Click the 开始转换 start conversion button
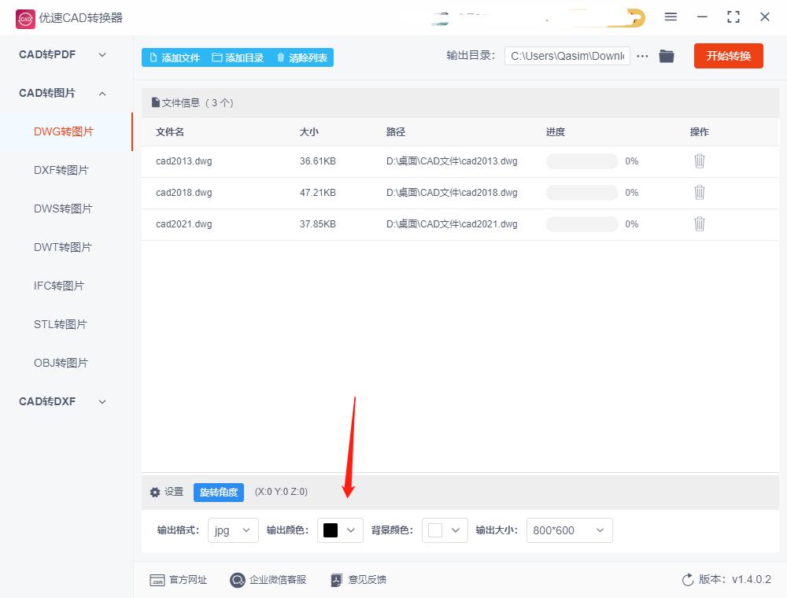787x598 pixels. click(728, 56)
